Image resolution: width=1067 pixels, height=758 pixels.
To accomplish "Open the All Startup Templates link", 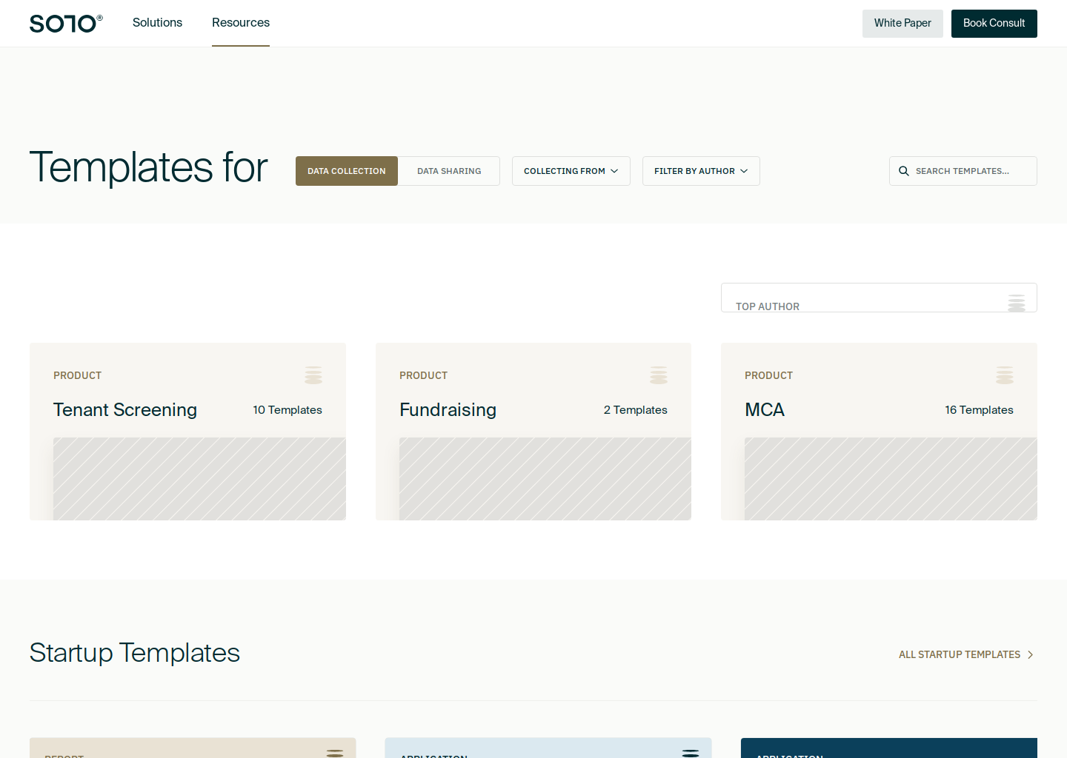I will (959, 655).
